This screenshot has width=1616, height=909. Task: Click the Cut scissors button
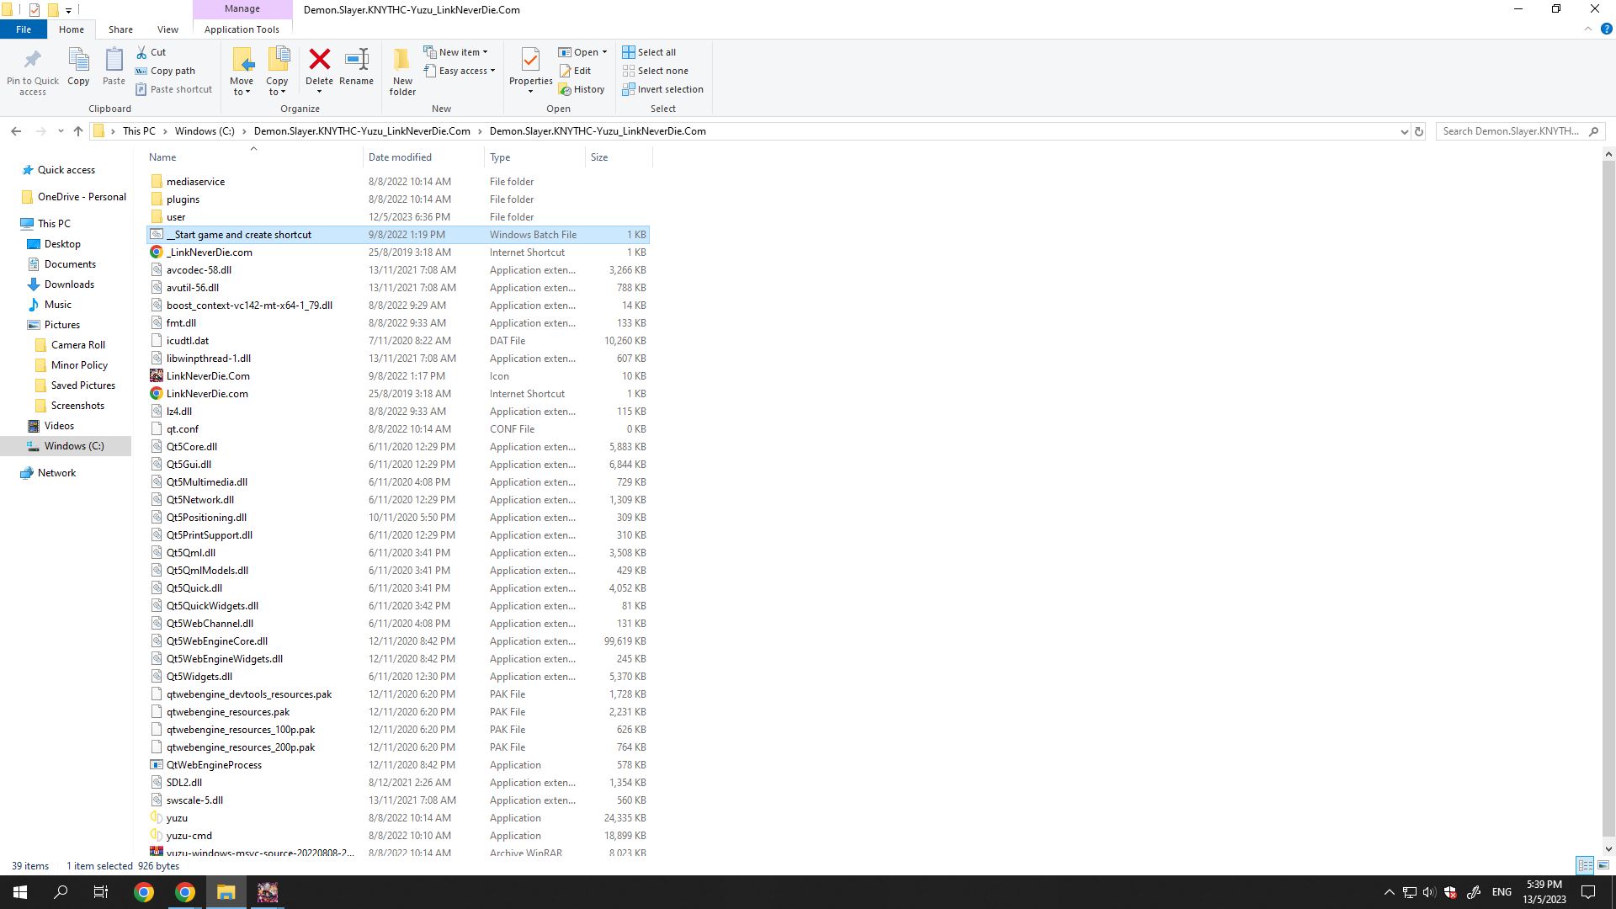[151, 52]
